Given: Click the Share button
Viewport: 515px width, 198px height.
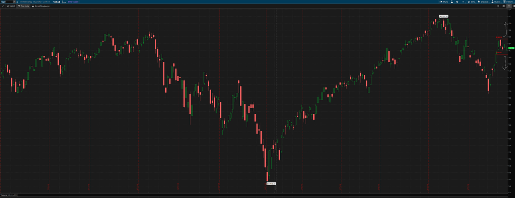Looking at the screenshot, I should pos(444,2).
